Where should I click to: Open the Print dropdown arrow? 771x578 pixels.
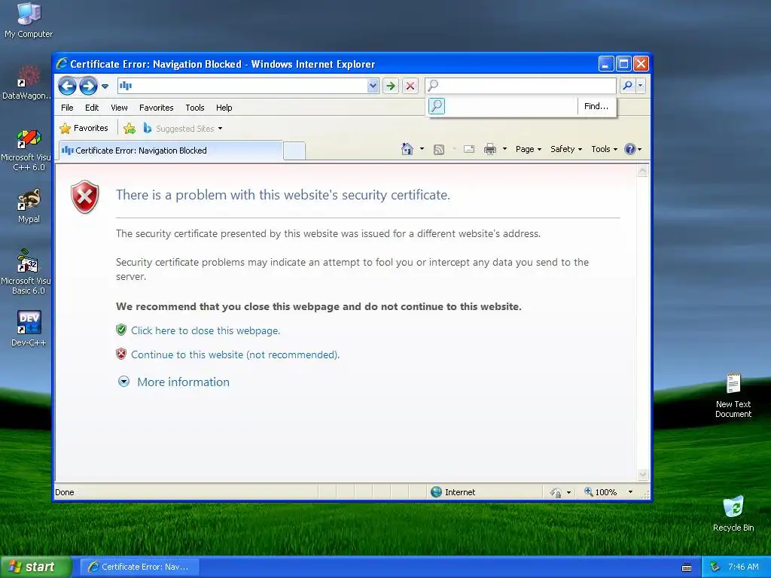click(x=504, y=149)
